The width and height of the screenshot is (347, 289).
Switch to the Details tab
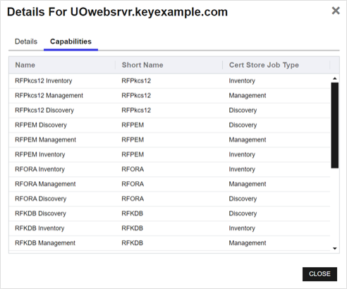(x=26, y=42)
